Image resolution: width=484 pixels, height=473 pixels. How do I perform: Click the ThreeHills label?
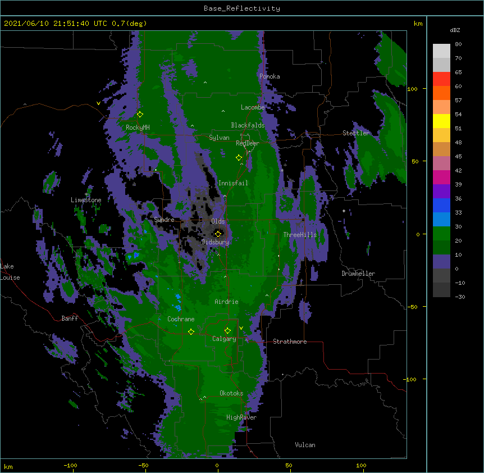tap(300, 235)
